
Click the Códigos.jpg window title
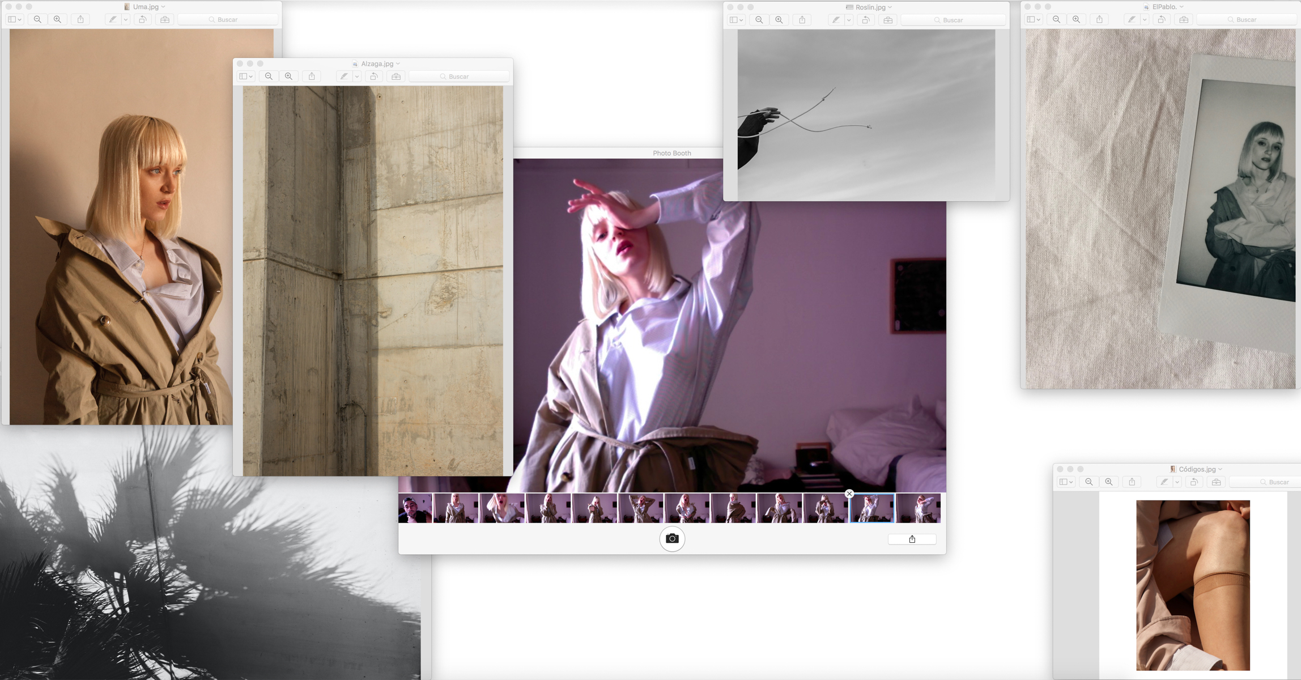tap(1197, 469)
